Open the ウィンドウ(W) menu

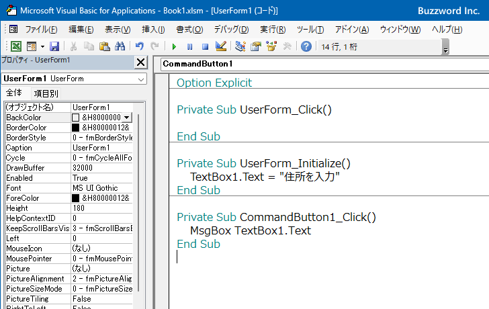click(400, 30)
